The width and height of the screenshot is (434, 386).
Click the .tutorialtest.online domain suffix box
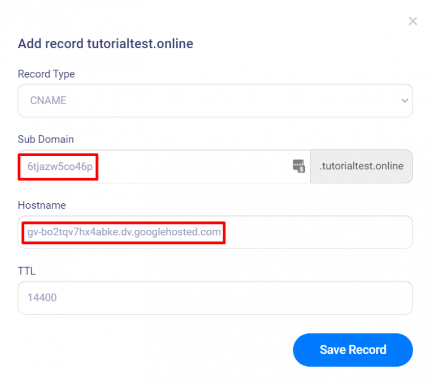click(x=362, y=166)
